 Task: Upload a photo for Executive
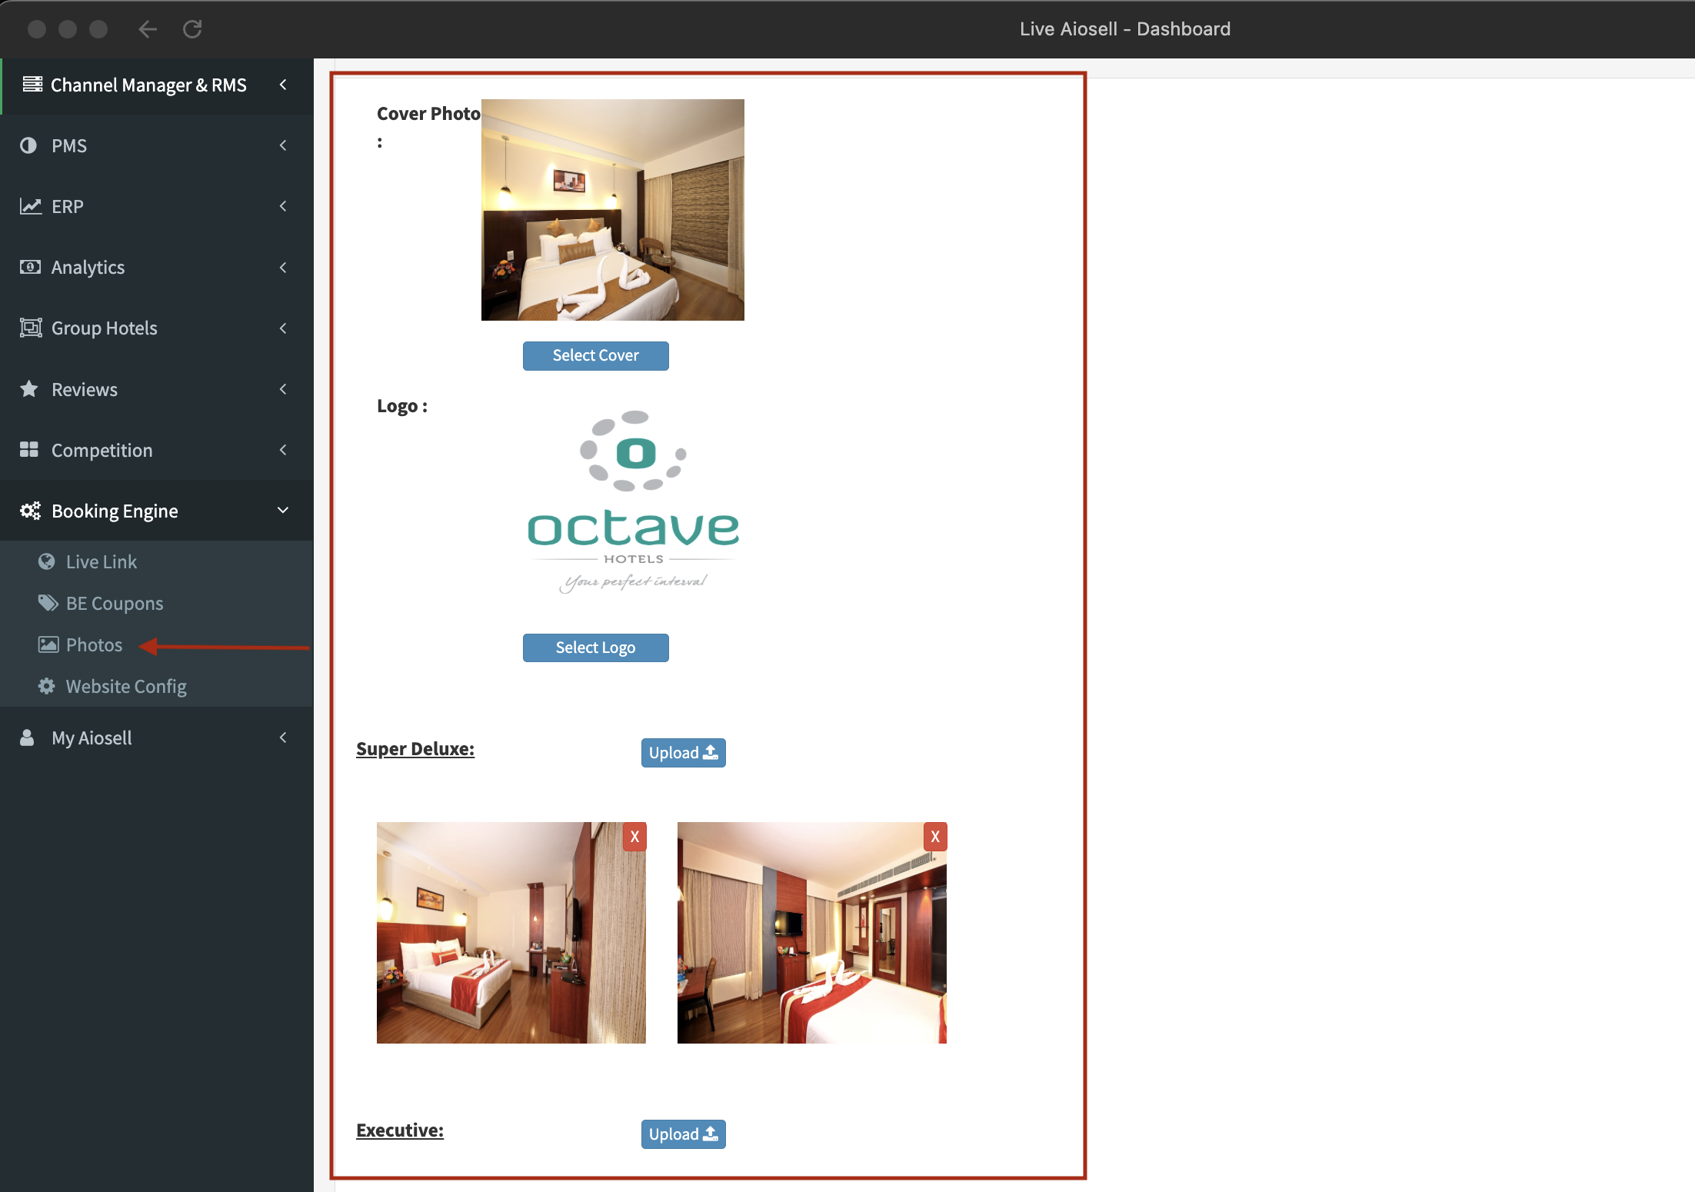(x=683, y=1134)
